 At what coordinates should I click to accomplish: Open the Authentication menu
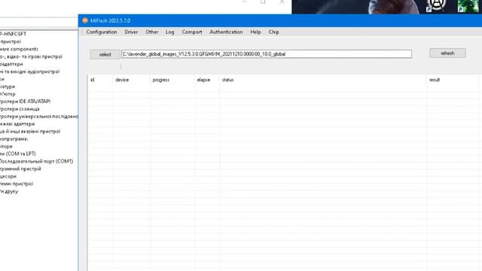(226, 32)
